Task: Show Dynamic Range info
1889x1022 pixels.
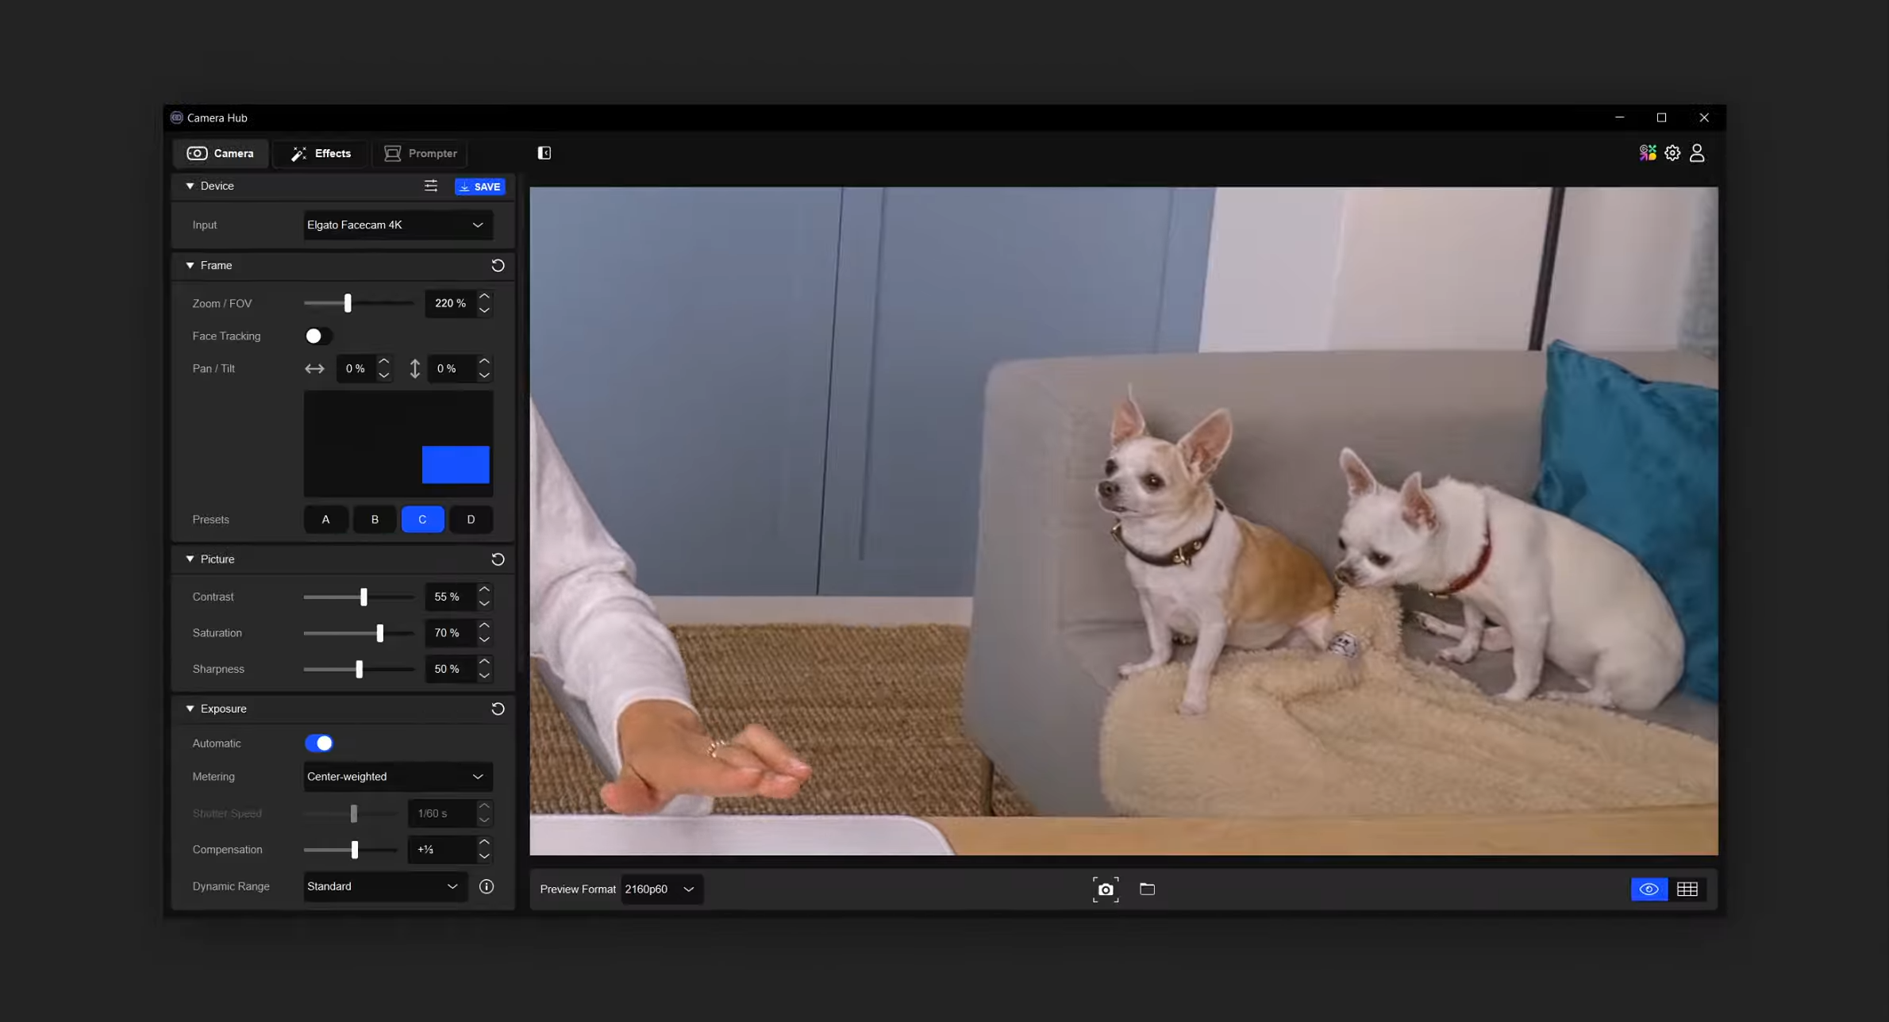Action: pos(487,886)
